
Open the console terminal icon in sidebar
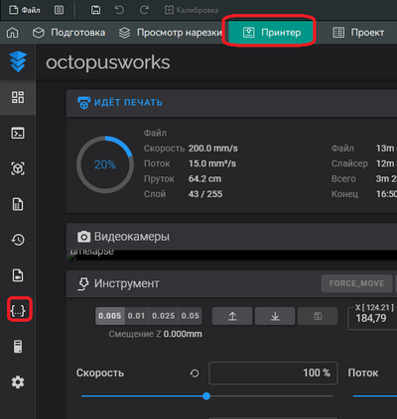coord(18,133)
